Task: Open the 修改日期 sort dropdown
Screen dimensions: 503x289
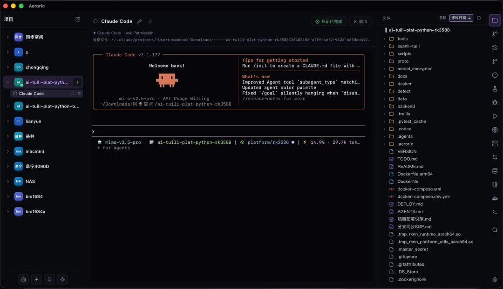Action: (461, 18)
